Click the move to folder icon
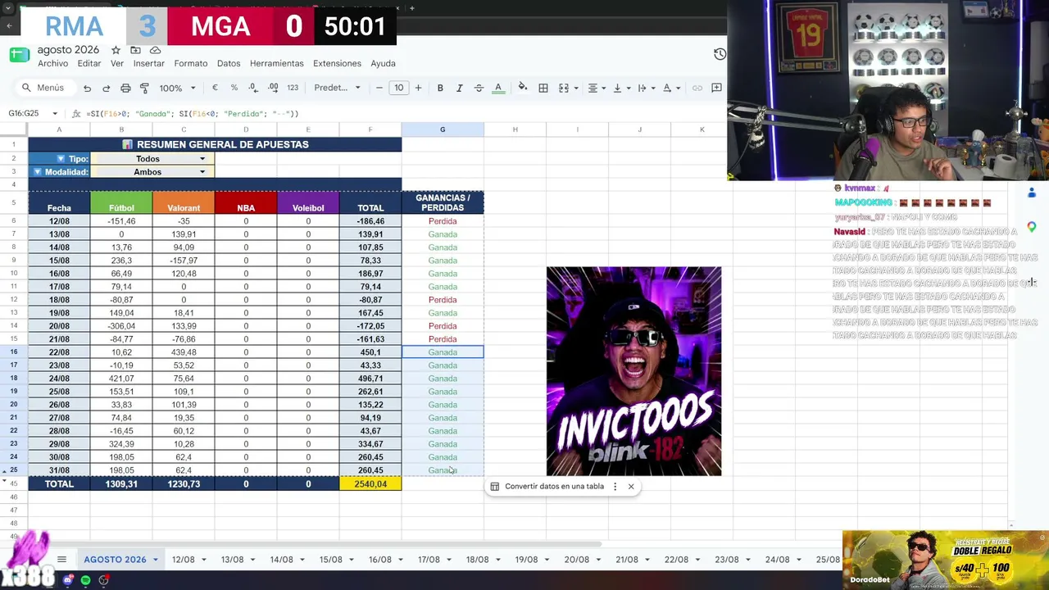The height and width of the screenshot is (590, 1049). [x=136, y=50]
